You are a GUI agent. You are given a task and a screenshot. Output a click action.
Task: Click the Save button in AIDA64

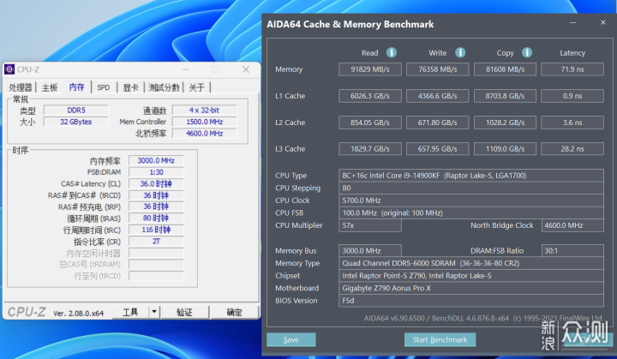(x=291, y=339)
